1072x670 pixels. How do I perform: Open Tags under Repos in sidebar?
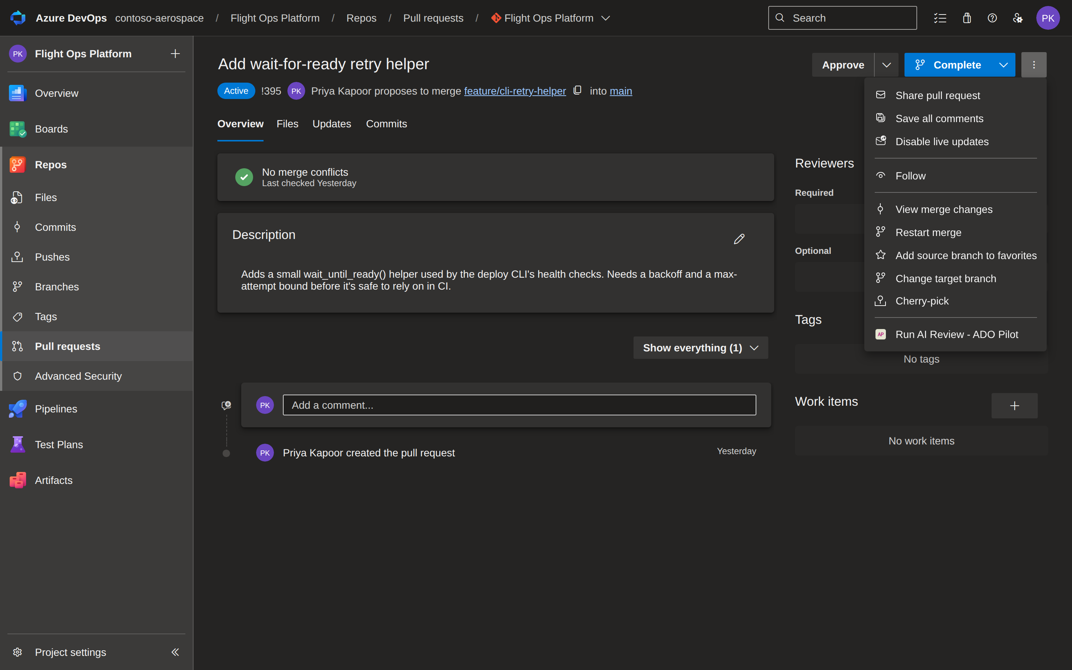pos(96,316)
